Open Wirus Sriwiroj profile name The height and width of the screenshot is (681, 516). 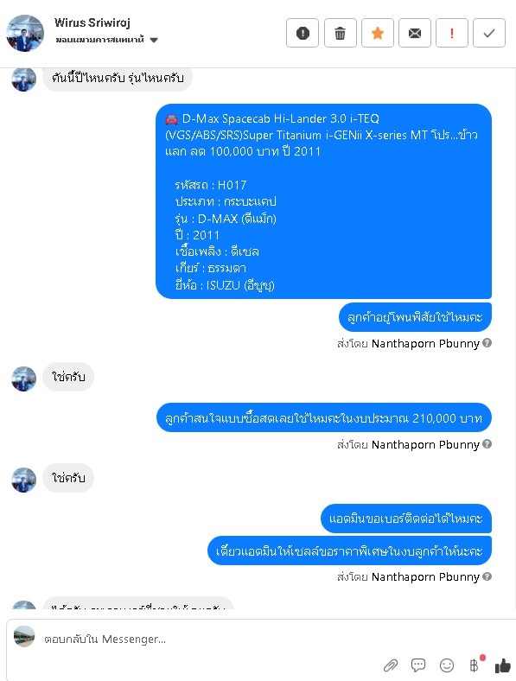92,22
